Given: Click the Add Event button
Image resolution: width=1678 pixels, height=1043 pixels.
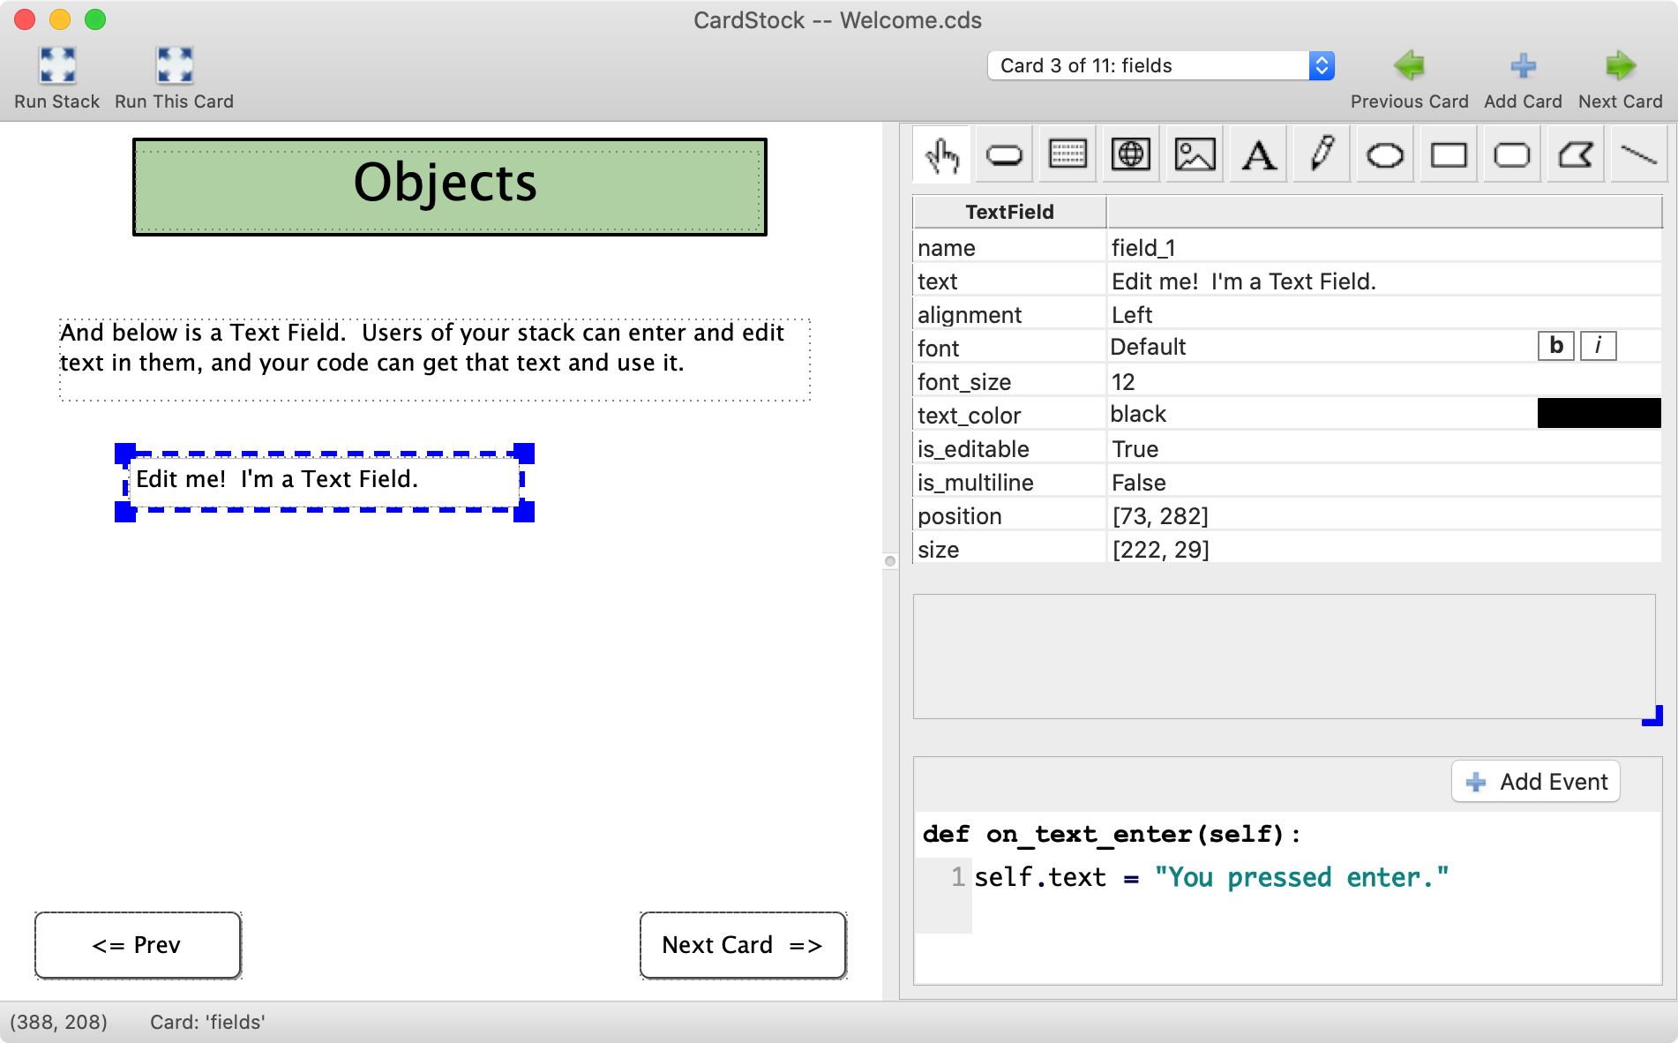Looking at the screenshot, I should click(x=1536, y=782).
